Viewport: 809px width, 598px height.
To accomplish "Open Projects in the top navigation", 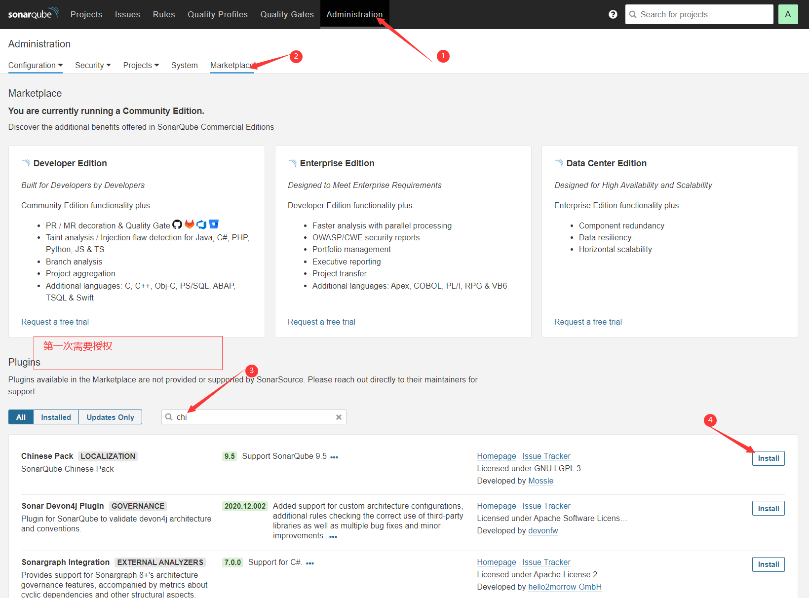I will pyautogui.click(x=86, y=14).
